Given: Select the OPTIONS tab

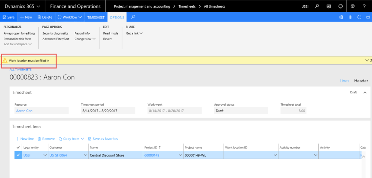Looking at the screenshot, I should [117, 17].
